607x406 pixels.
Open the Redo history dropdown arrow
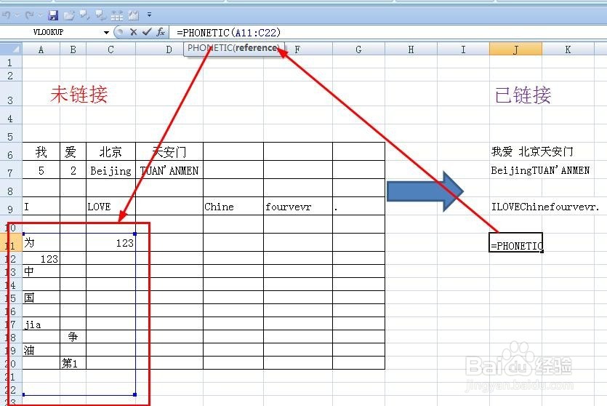click(x=39, y=15)
